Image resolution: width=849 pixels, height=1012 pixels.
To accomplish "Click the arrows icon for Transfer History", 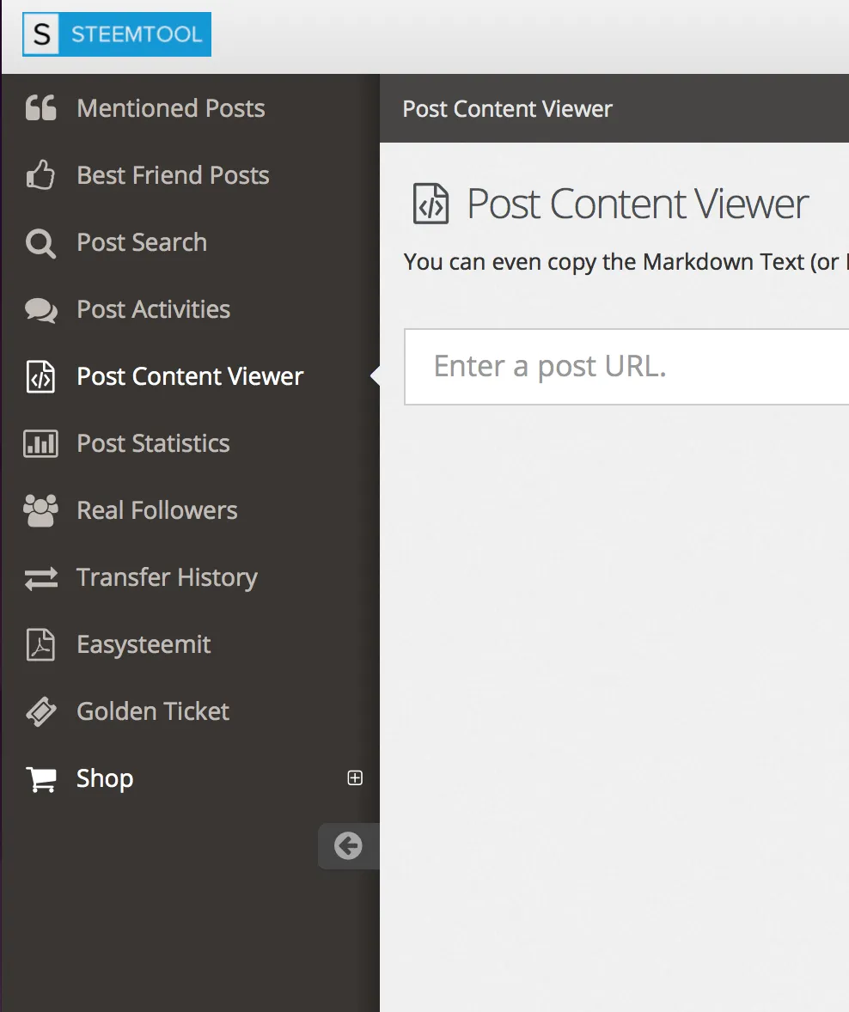I will [40, 578].
